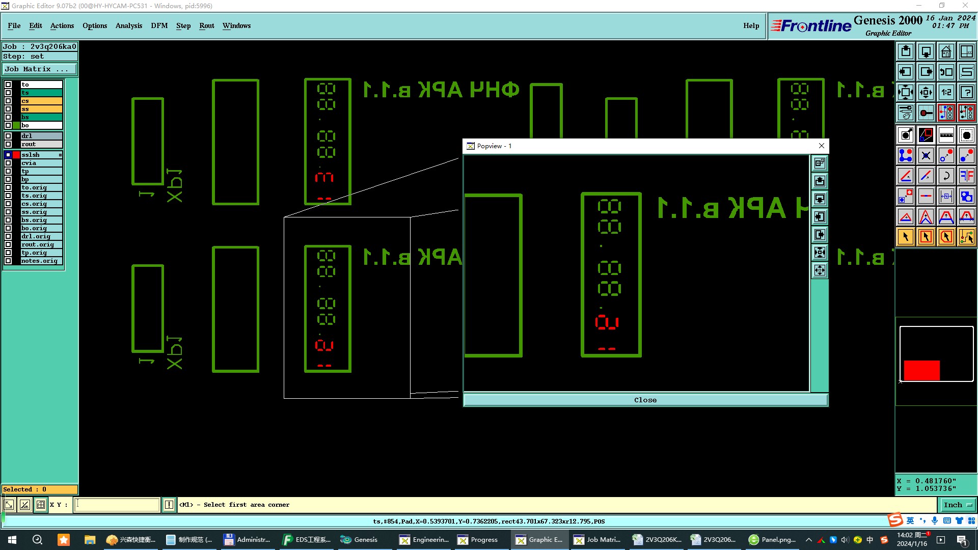
Task: Select the rectangle area select arrow tool
Action: tap(926, 237)
